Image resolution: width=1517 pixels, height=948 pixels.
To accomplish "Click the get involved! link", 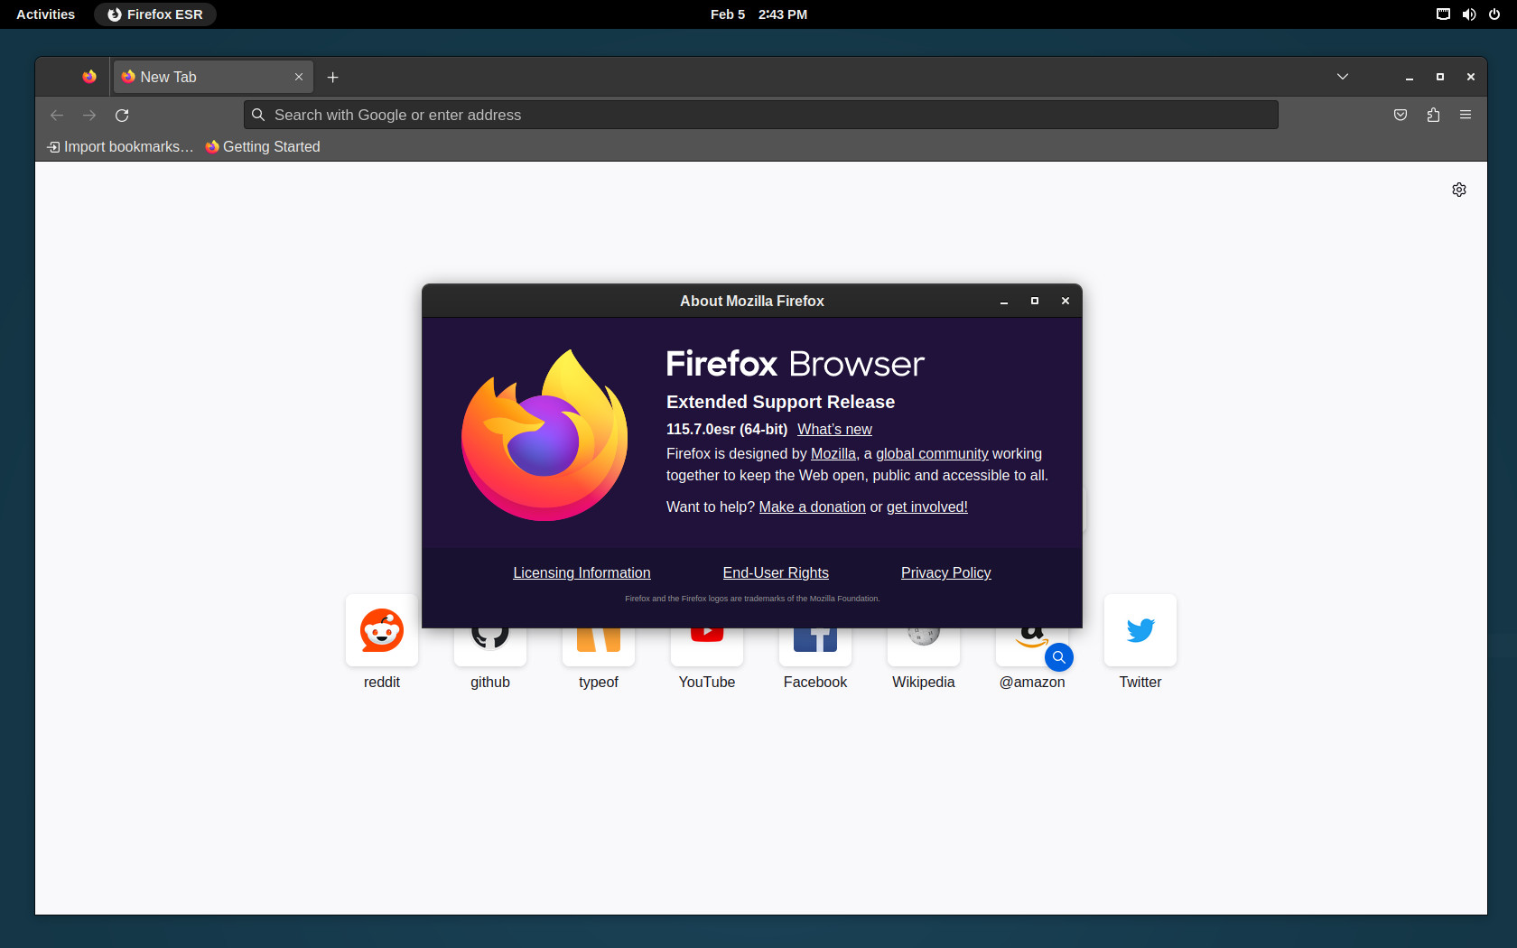I will tap(927, 507).
